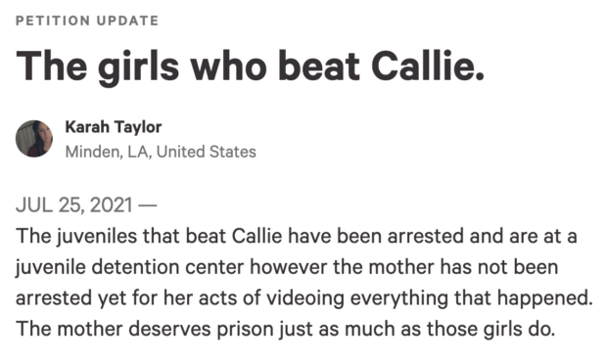Click the word arrested in the first body line
Image resolution: width=607 pixels, height=361 pixels.
425,236
